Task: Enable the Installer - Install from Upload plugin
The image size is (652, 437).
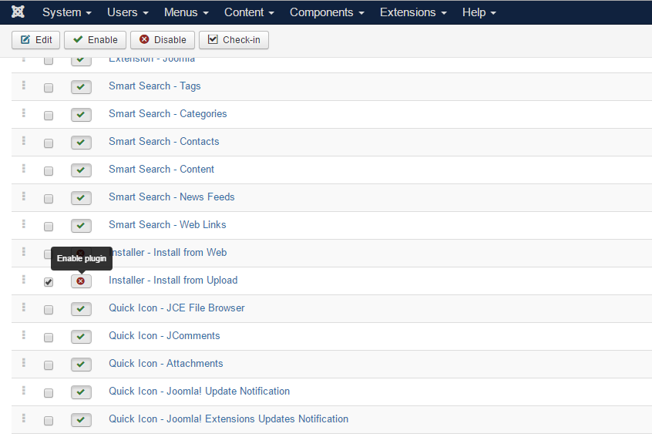Action: 81,281
